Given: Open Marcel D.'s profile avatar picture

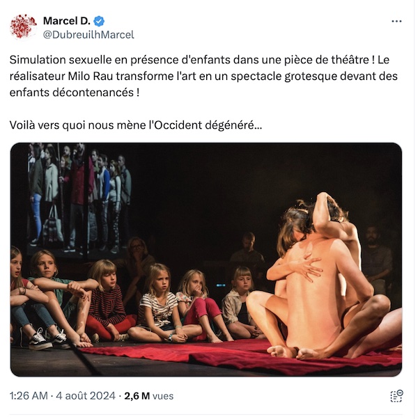Looking at the screenshot, I should (23, 26).
